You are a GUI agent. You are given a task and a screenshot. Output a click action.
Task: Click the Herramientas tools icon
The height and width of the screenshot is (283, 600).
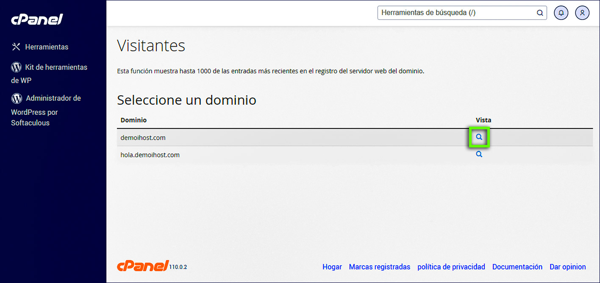pyautogui.click(x=16, y=47)
